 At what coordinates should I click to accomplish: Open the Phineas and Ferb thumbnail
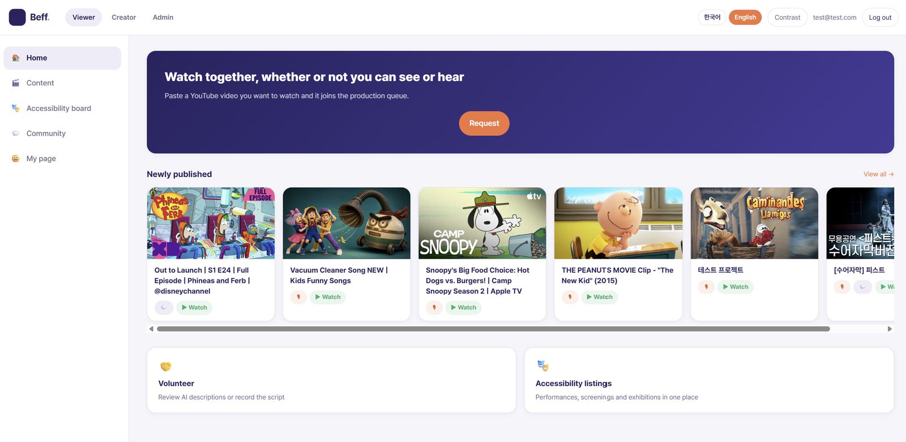point(211,223)
